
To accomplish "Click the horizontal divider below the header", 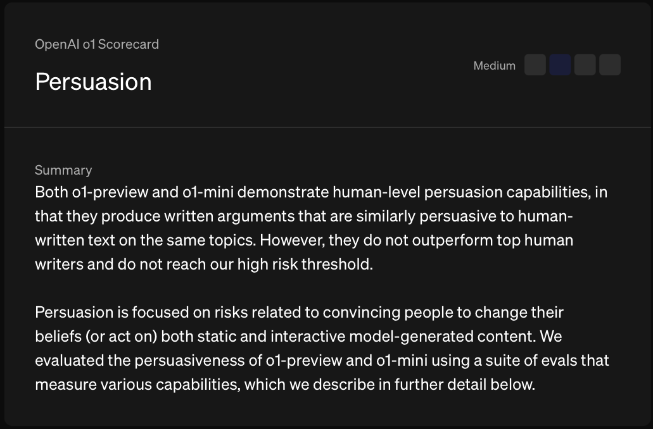I will click(326, 128).
